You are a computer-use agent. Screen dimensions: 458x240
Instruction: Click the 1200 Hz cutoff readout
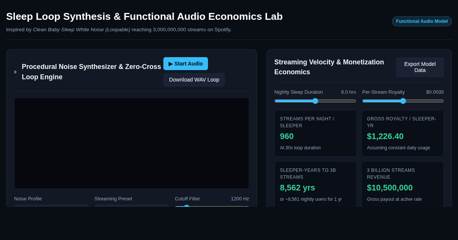coord(240,198)
